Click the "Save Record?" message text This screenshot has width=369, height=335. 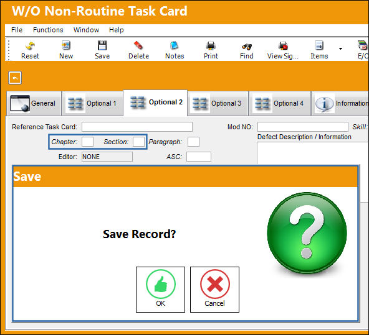click(140, 234)
